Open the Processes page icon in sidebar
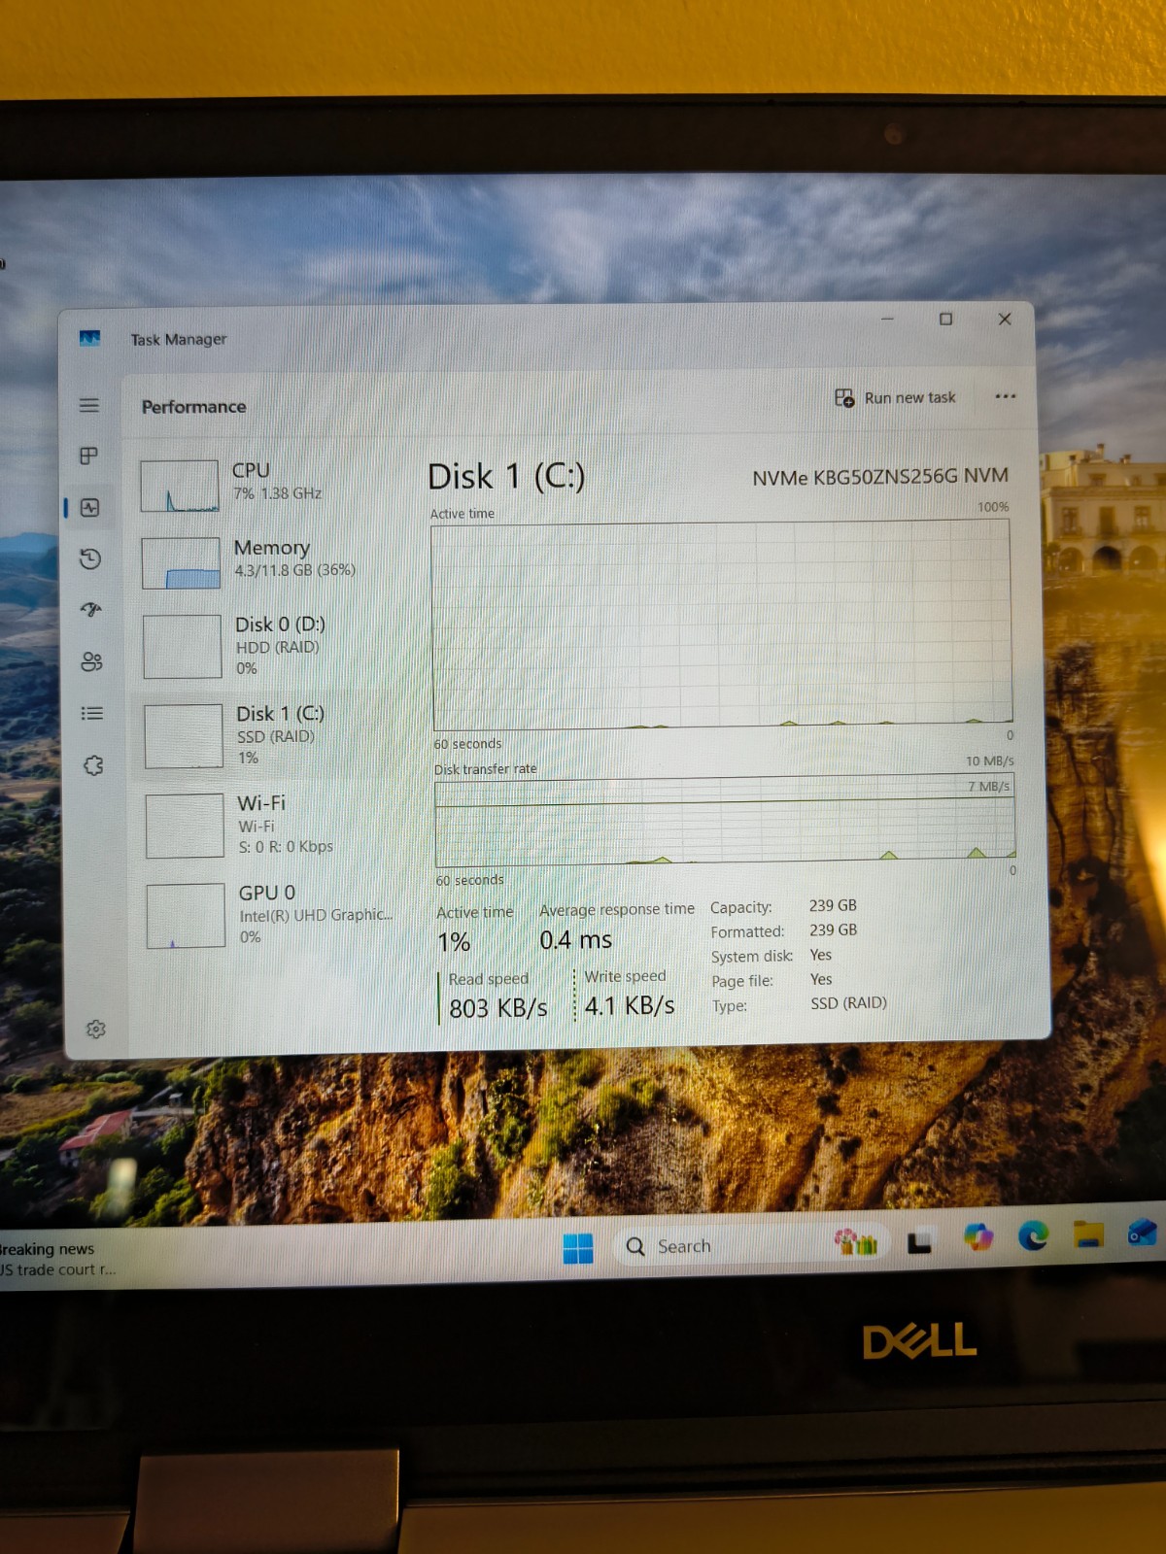Image resolution: width=1166 pixels, height=1554 pixels. click(89, 456)
